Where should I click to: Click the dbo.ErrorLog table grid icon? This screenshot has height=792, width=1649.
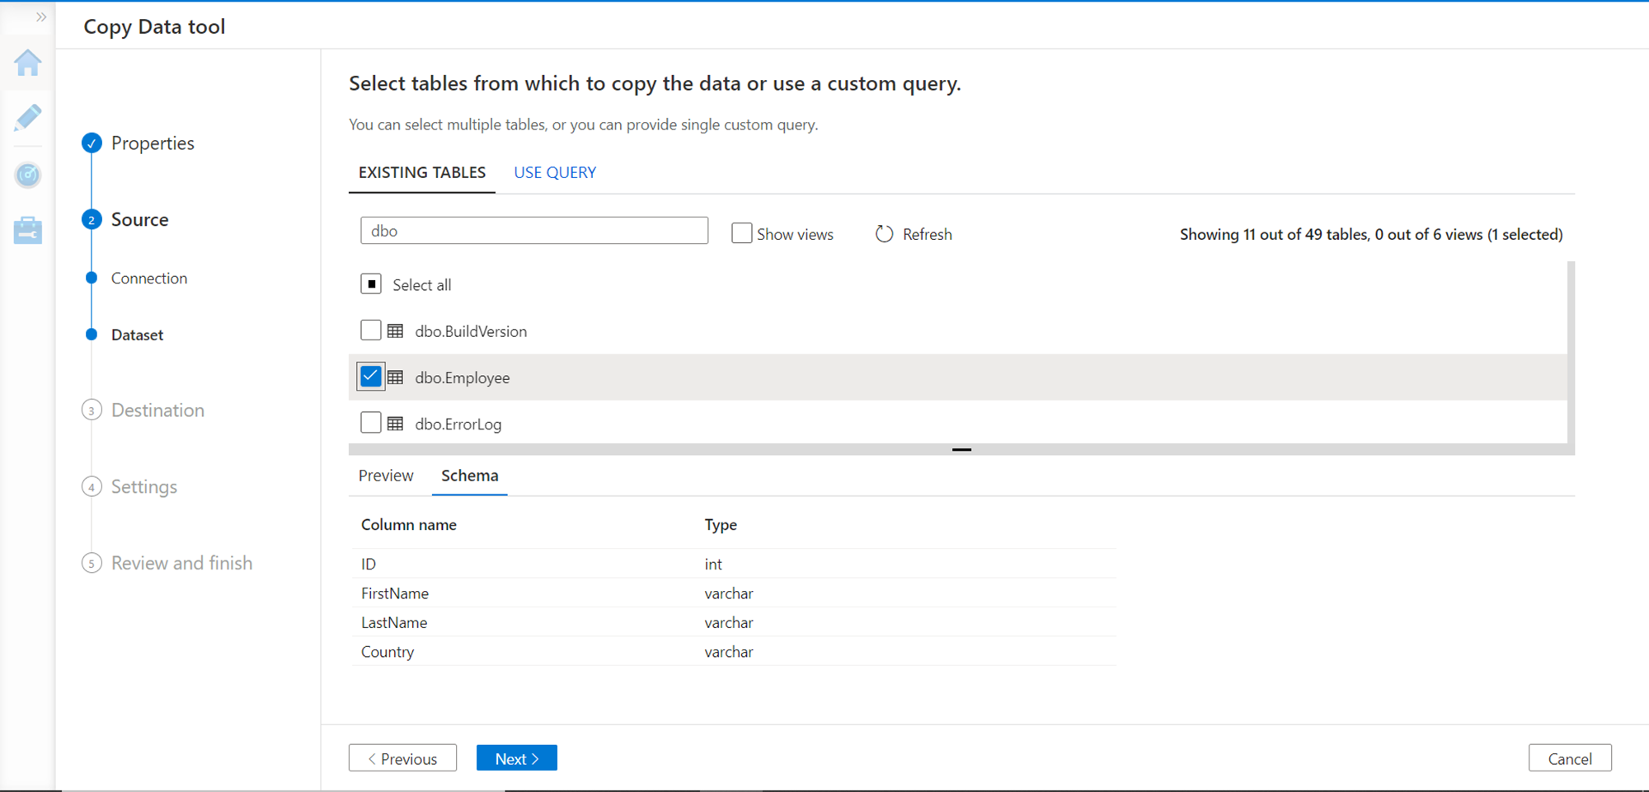(x=396, y=424)
